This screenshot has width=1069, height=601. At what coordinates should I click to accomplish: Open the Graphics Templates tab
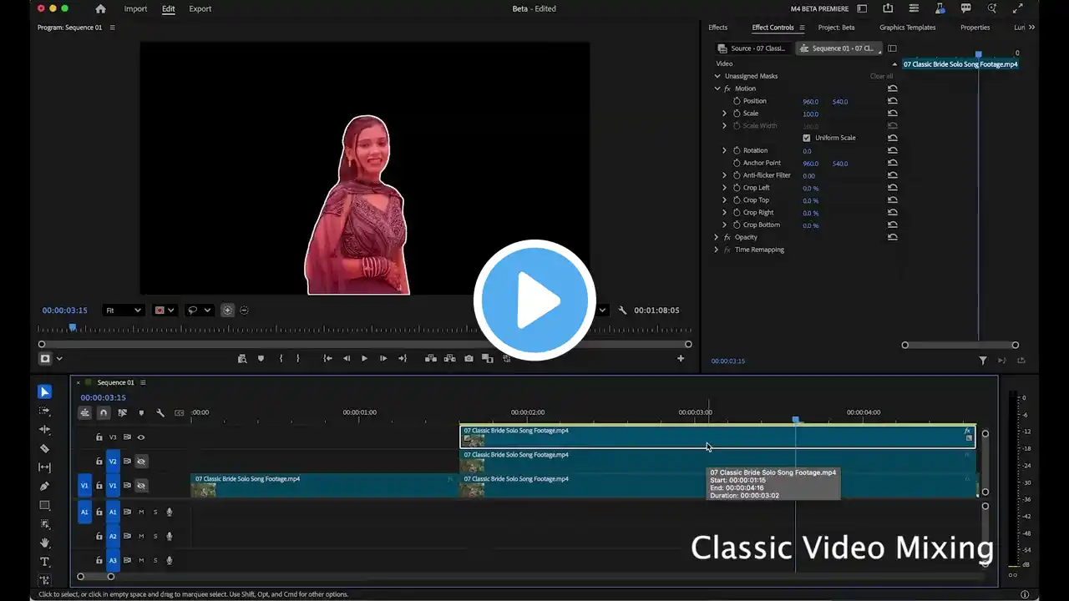point(908,28)
